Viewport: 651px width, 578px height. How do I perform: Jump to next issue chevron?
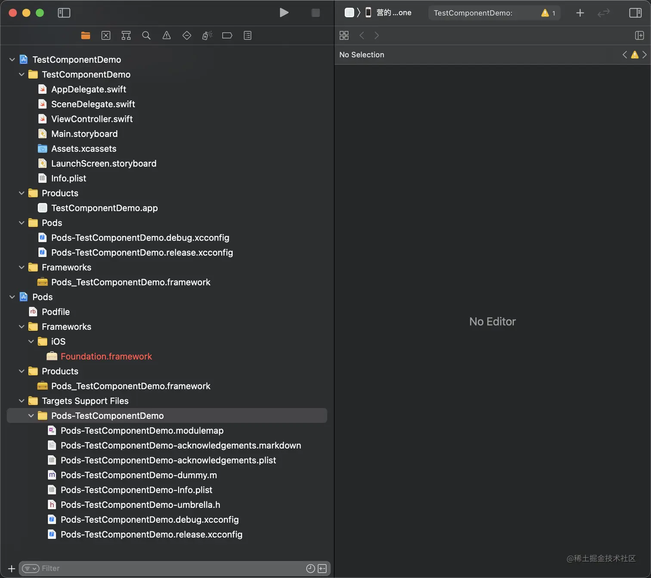(645, 55)
